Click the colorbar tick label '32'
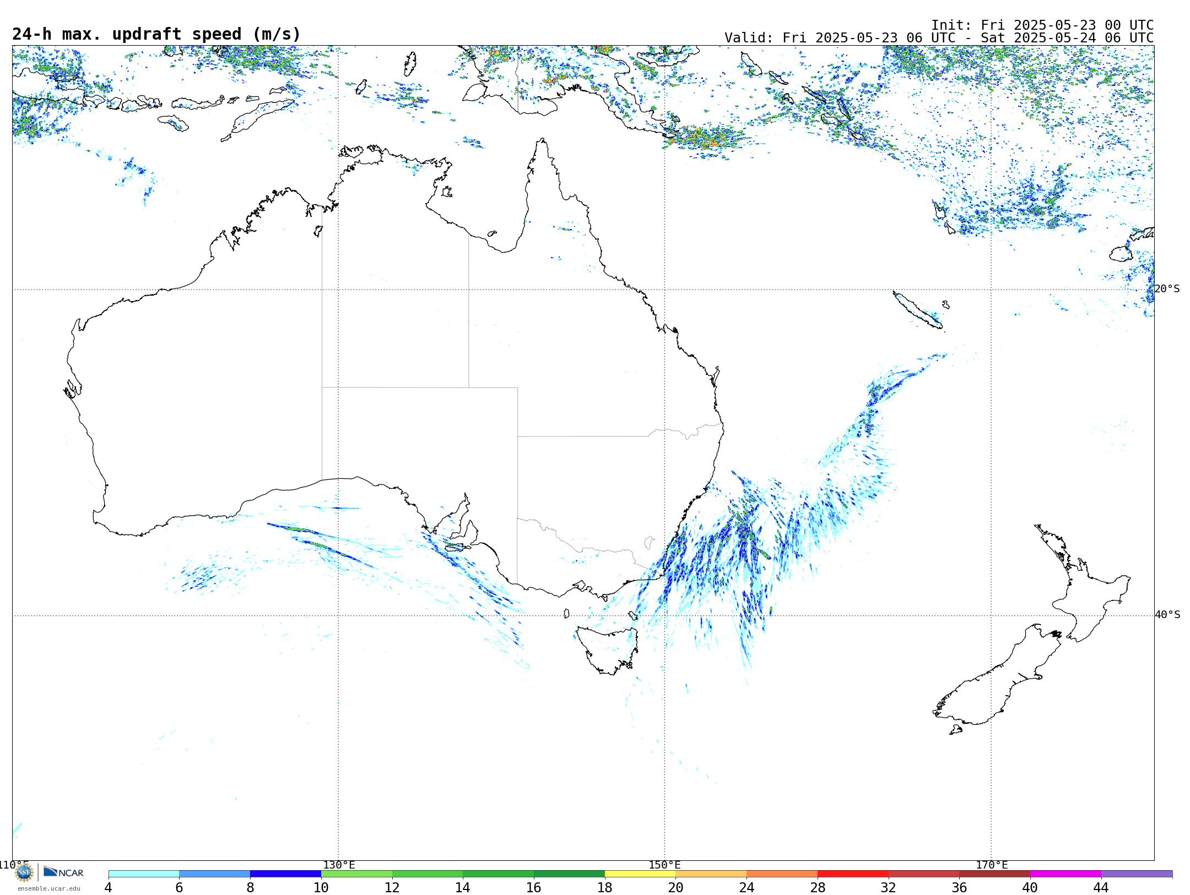The height and width of the screenshot is (895, 1190). [x=889, y=888]
